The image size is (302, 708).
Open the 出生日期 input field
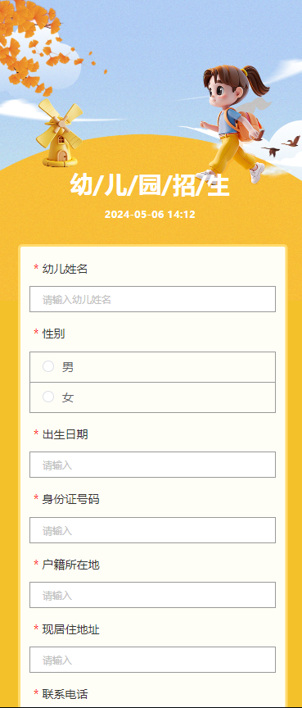coord(152,465)
